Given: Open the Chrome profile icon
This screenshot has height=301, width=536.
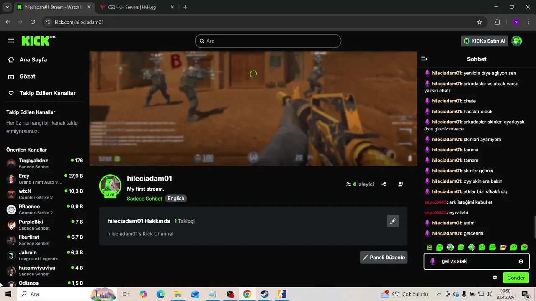Looking at the screenshot, I should (x=515, y=22).
